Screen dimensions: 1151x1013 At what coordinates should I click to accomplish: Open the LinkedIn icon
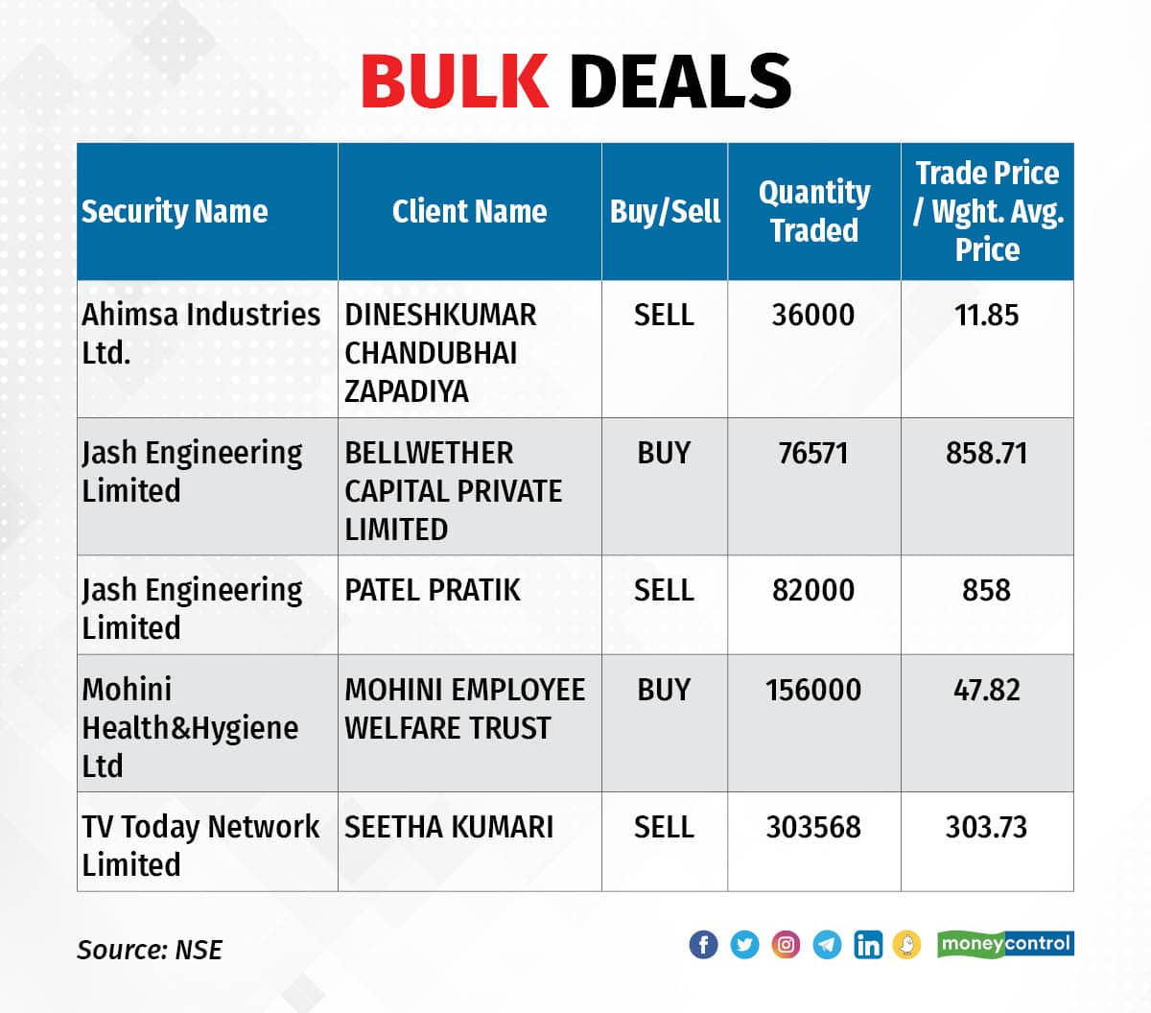pos(868,945)
